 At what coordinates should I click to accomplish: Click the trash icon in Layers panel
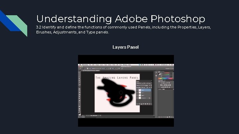tap(149, 104)
